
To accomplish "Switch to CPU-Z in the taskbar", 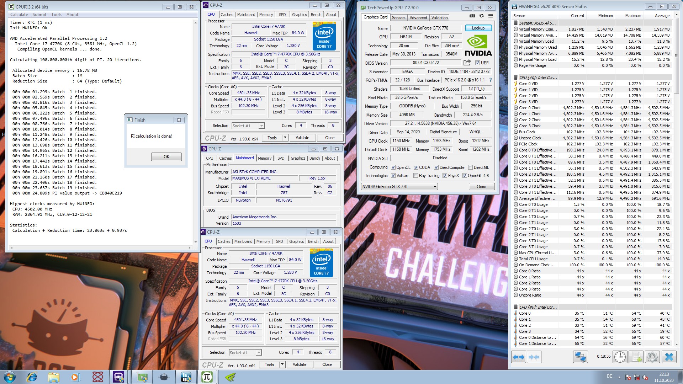I will pyautogui.click(x=118, y=377).
